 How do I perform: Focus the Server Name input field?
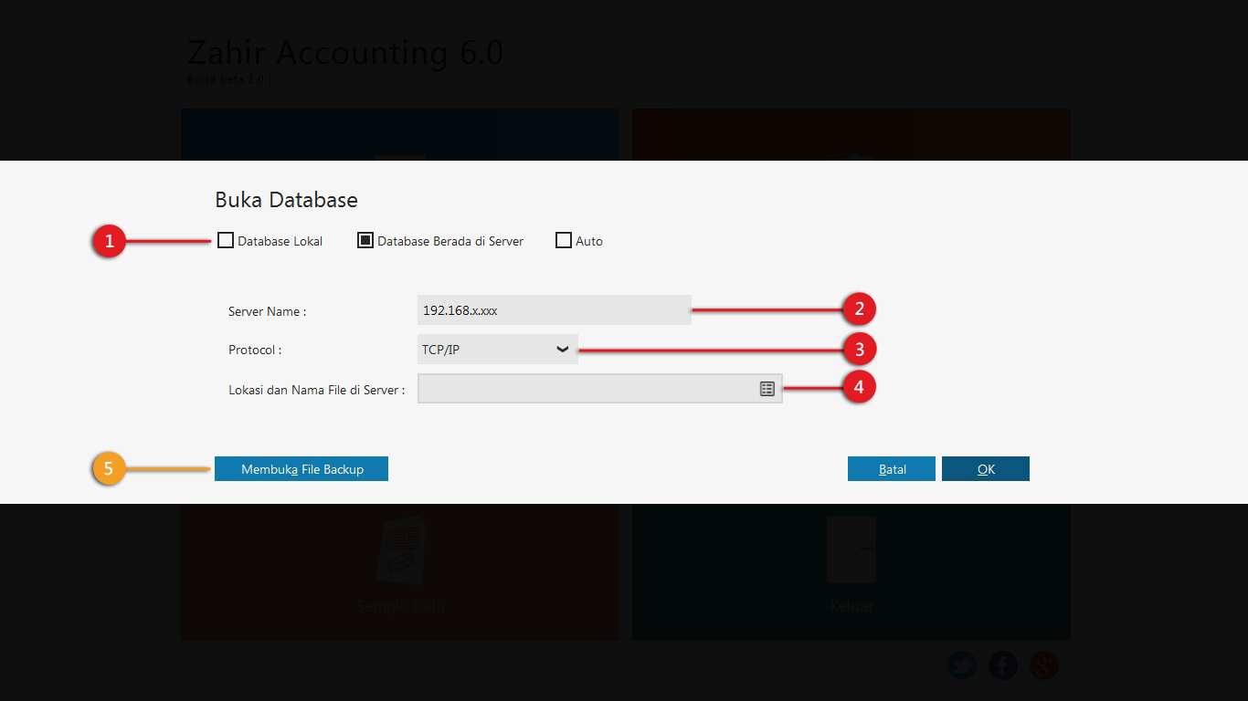554,310
